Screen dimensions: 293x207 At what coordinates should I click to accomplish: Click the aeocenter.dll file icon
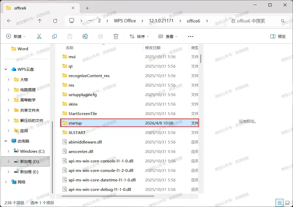65,151
